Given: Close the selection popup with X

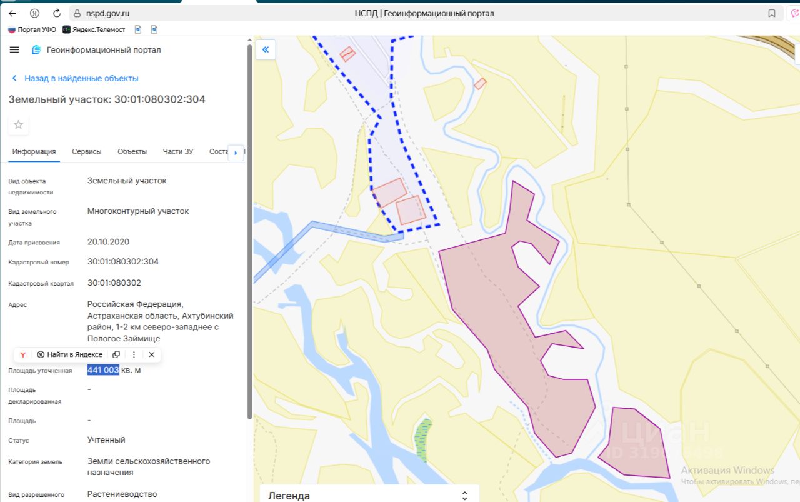Looking at the screenshot, I should 151,354.
